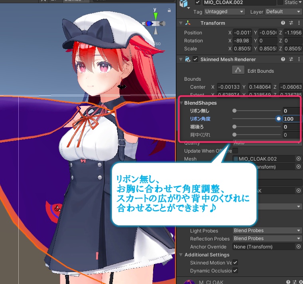Open Transform presets icon
The image size is (303, 284).
(x=291, y=23)
